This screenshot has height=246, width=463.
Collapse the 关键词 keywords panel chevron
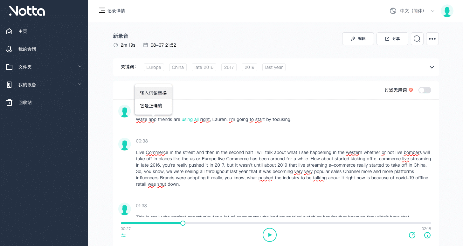click(x=432, y=67)
